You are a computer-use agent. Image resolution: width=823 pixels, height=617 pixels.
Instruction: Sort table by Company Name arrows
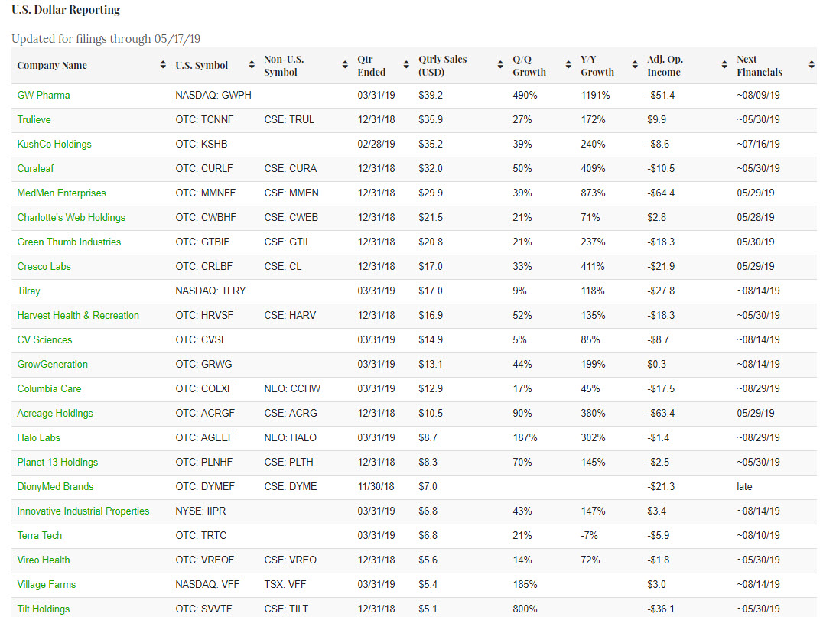(163, 66)
